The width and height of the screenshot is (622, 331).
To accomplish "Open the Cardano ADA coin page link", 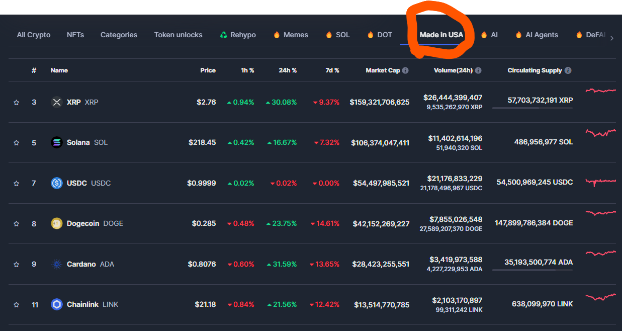I will click(82, 264).
